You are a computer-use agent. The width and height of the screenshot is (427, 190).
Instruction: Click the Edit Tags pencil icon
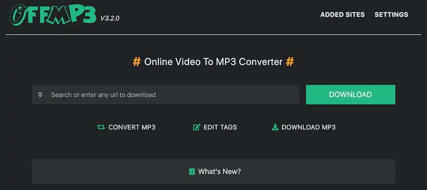tap(197, 127)
